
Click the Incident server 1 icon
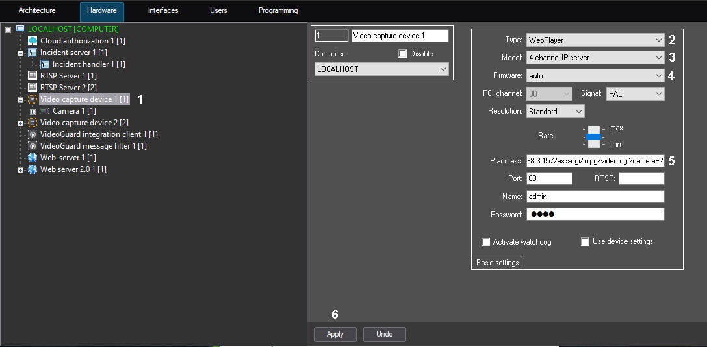(x=32, y=52)
